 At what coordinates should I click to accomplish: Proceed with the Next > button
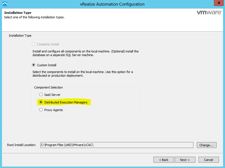click(x=185, y=160)
